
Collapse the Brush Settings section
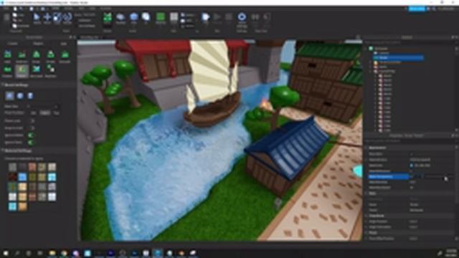coord(3,85)
